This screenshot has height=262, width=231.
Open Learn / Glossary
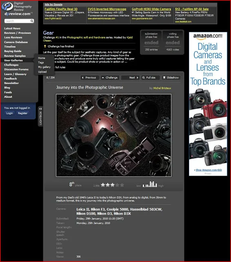16,74
